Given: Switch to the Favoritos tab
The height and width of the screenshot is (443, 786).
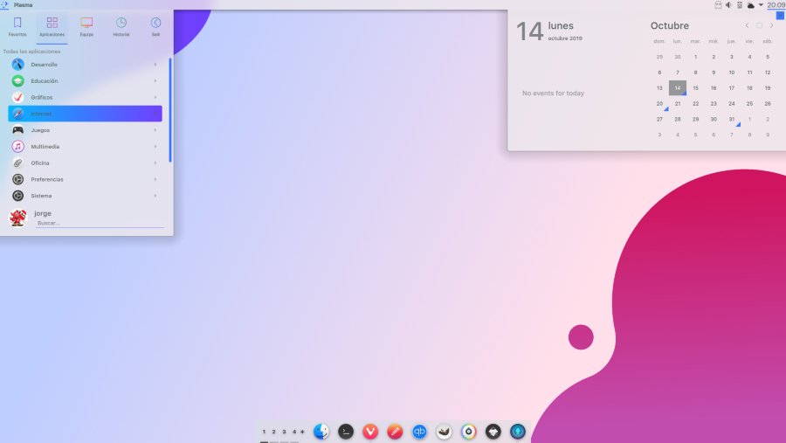Looking at the screenshot, I should [x=17, y=26].
